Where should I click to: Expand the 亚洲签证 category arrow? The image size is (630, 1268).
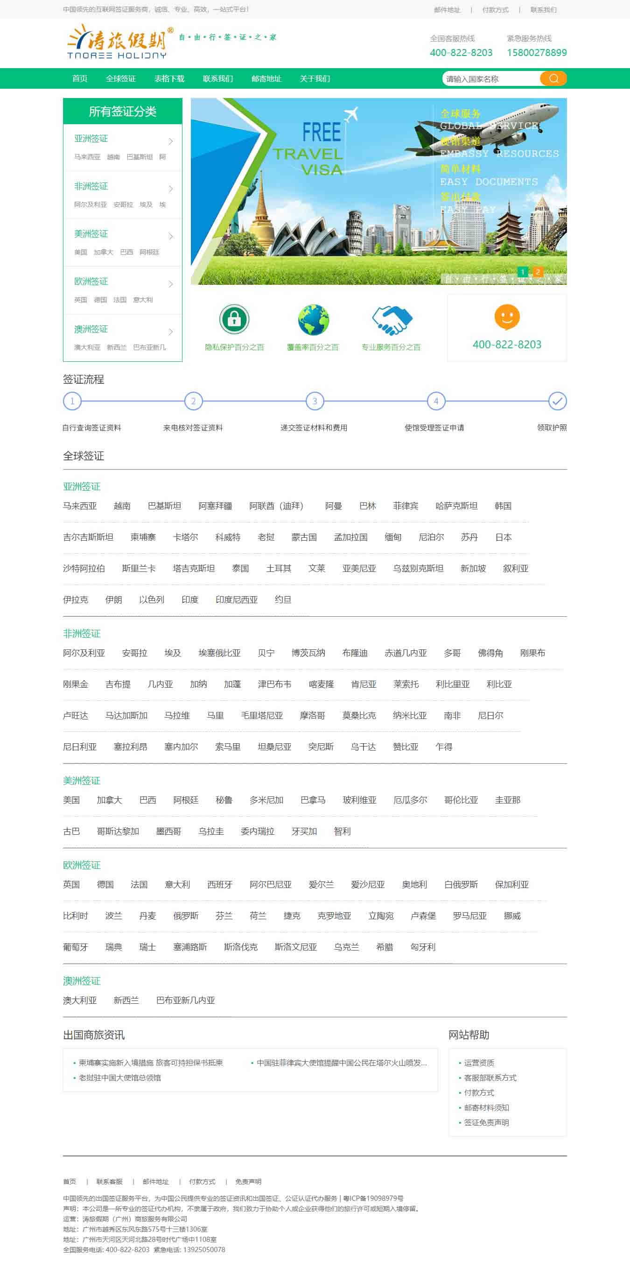[x=171, y=142]
